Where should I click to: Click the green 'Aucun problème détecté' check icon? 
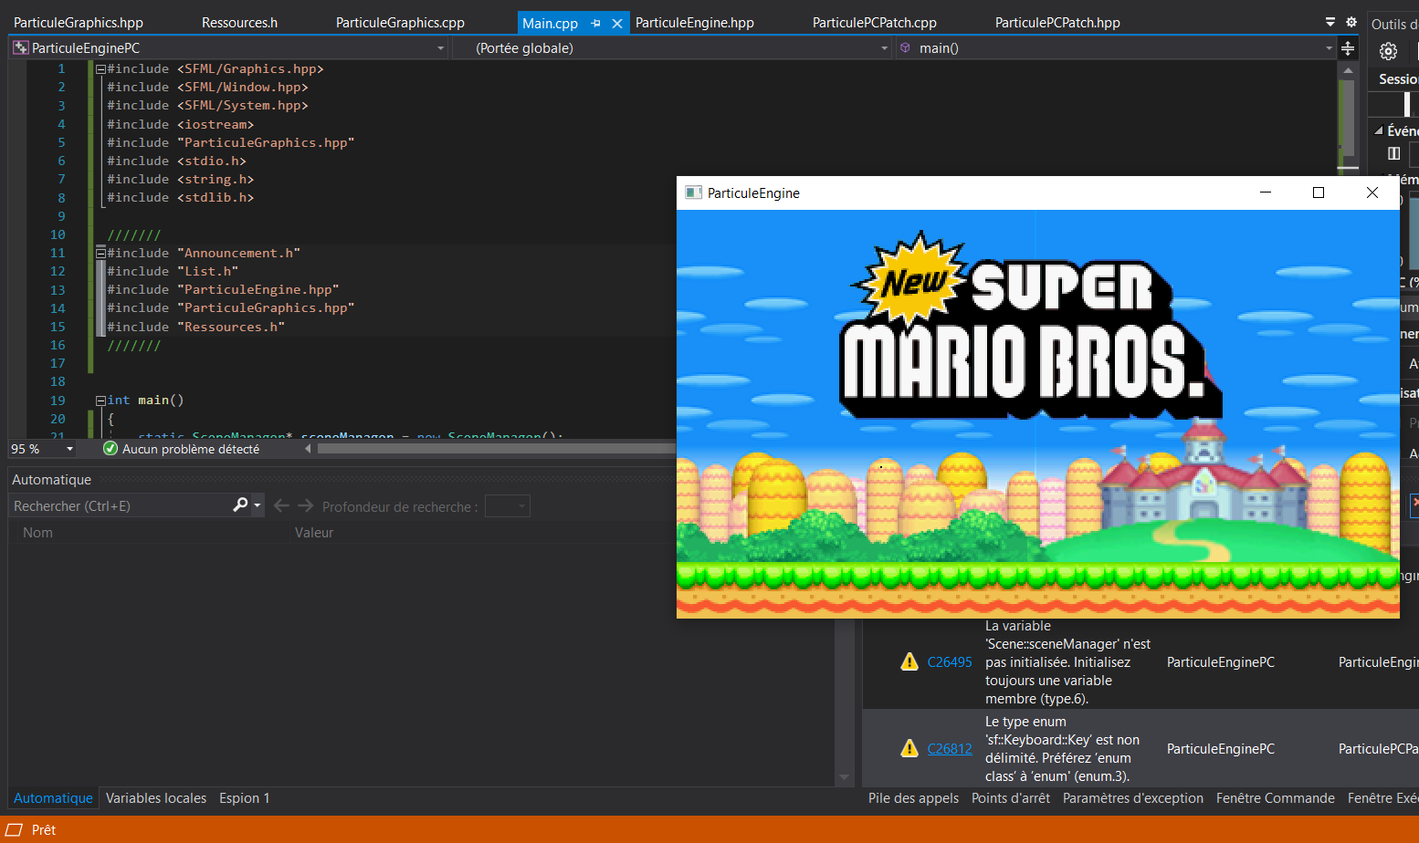(x=110, y=449)
